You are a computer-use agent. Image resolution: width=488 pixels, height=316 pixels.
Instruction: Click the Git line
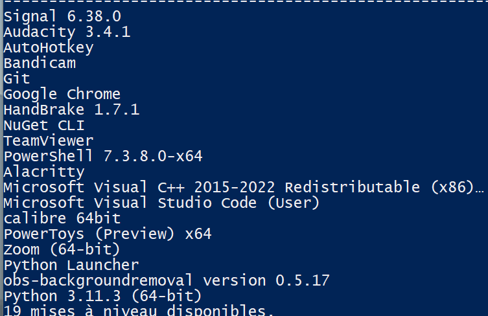pyautogui.click(x=17, y=78)
